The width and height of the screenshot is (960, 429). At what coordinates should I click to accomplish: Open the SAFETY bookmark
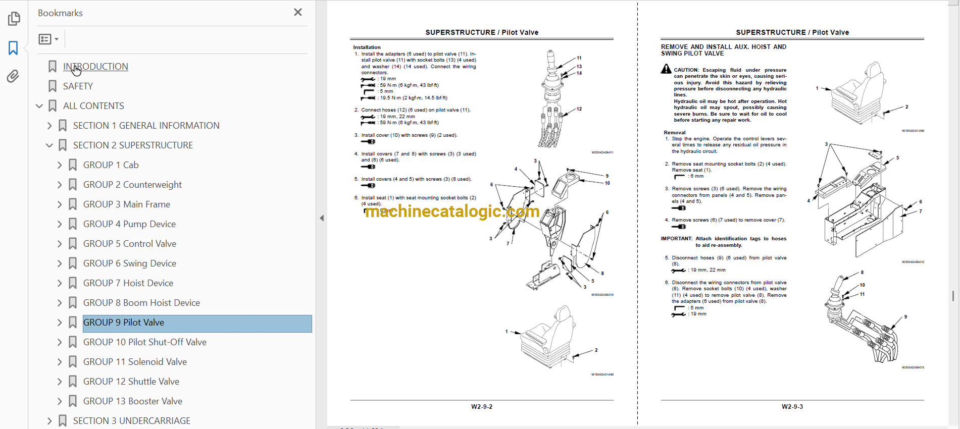click(x=78, y=86)
